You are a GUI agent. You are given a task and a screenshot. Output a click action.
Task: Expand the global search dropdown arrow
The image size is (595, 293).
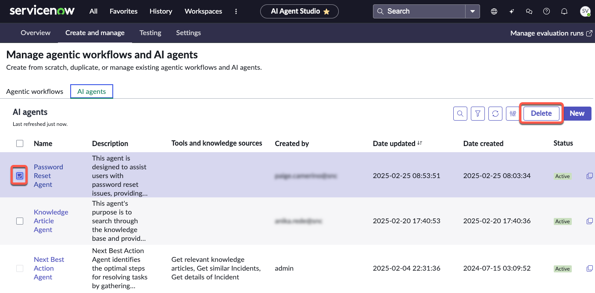[x=473, y=11]
